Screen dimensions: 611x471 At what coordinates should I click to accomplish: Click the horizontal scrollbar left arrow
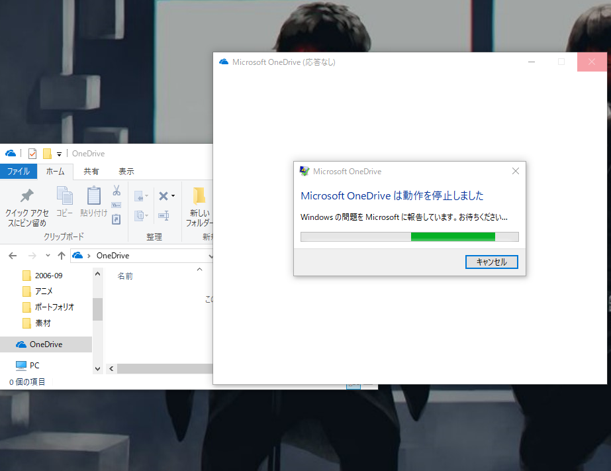(111, 368)
